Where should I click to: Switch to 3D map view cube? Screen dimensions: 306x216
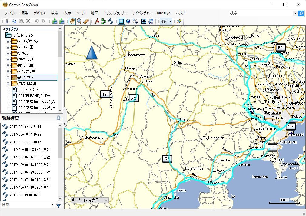click(128, 21)
